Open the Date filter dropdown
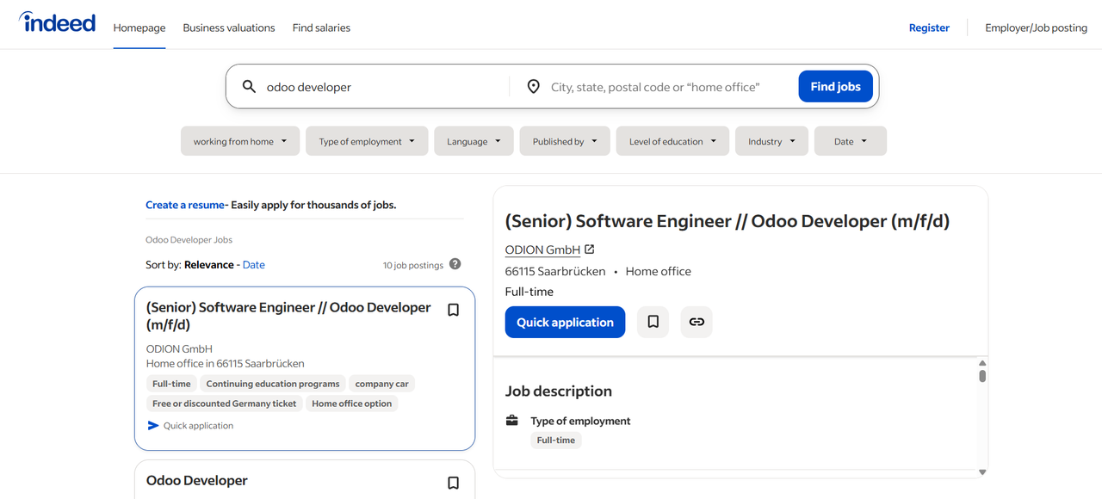 (x=851, y=141)
